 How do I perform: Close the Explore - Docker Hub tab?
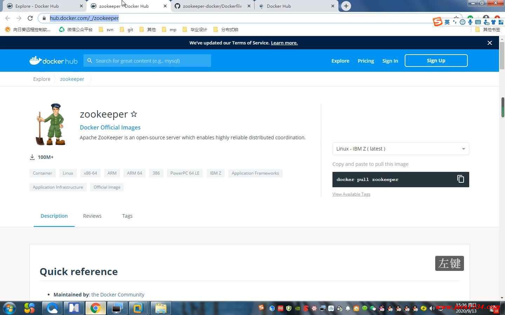point(81,6)
